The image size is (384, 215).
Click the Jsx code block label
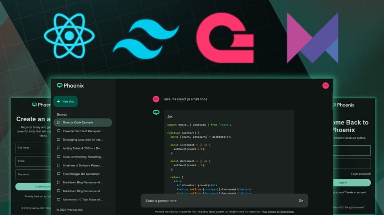[170, 117]
